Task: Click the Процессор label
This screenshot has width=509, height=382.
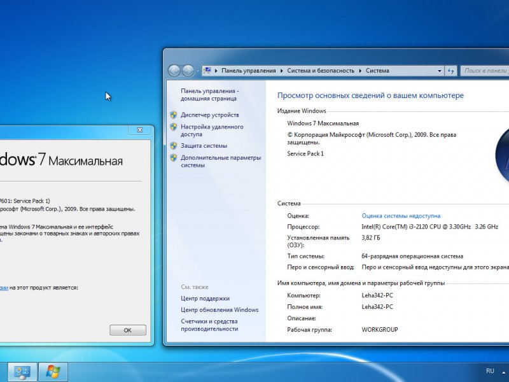Action: (x=303, y=227)
